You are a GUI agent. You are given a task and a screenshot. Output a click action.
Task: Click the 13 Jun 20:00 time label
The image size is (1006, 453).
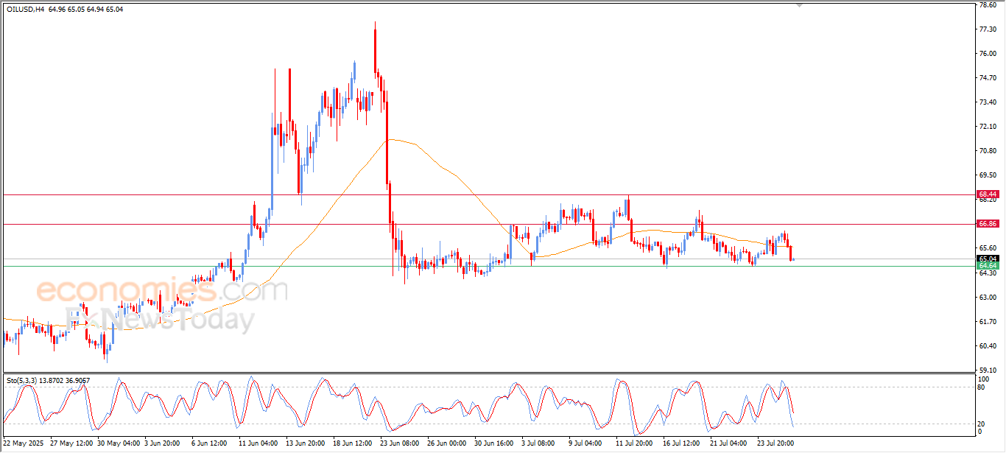tap(306, 444)
